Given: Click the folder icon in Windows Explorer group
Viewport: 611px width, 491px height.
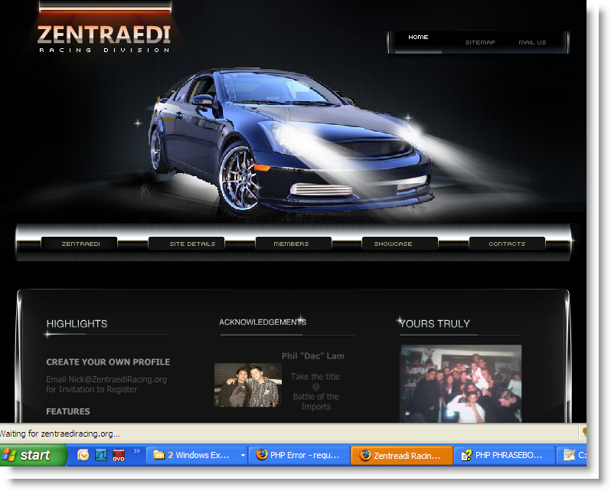Looking at the screenshot, I should [158, 455].
